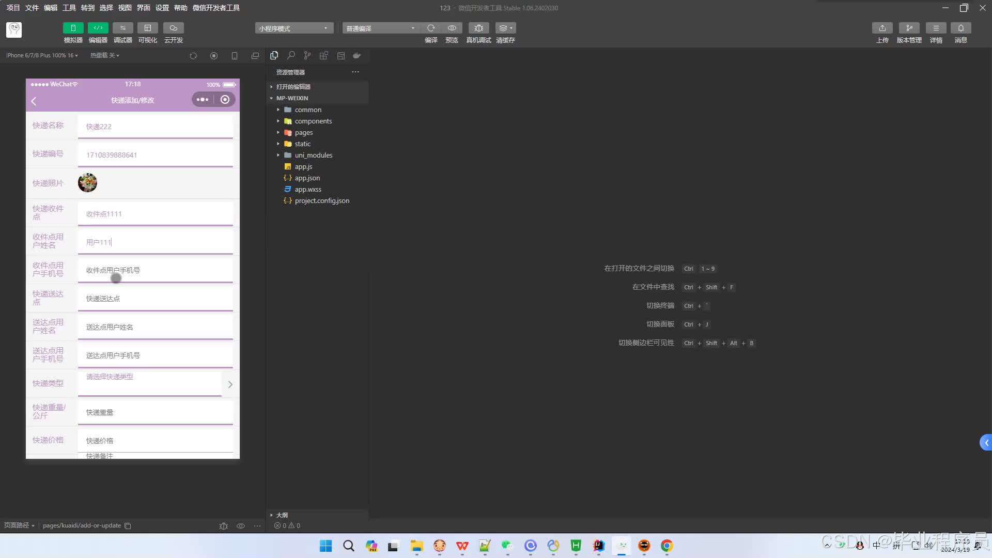Open the Mini Program mode (小程序模式) dropdown
The width and height of the screenshot is (992, 558).
(293, 28)
